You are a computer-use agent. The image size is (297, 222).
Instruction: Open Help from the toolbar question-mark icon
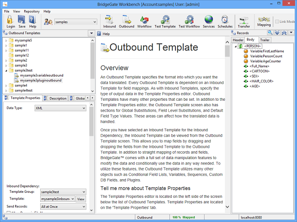32,20
